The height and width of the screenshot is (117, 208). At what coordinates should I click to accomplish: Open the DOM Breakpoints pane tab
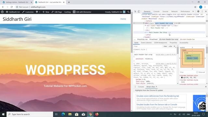click(x=161, y=43)
